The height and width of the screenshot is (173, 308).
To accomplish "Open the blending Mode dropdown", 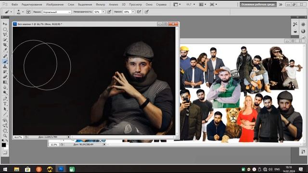I will [57, 12].
